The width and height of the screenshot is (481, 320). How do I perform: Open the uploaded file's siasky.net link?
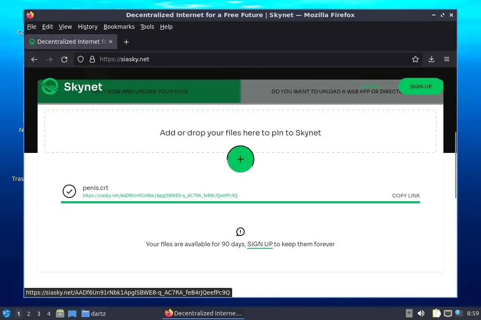coord(160,195)
